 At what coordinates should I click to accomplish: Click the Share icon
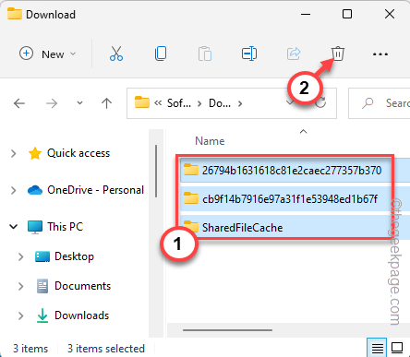294,54
